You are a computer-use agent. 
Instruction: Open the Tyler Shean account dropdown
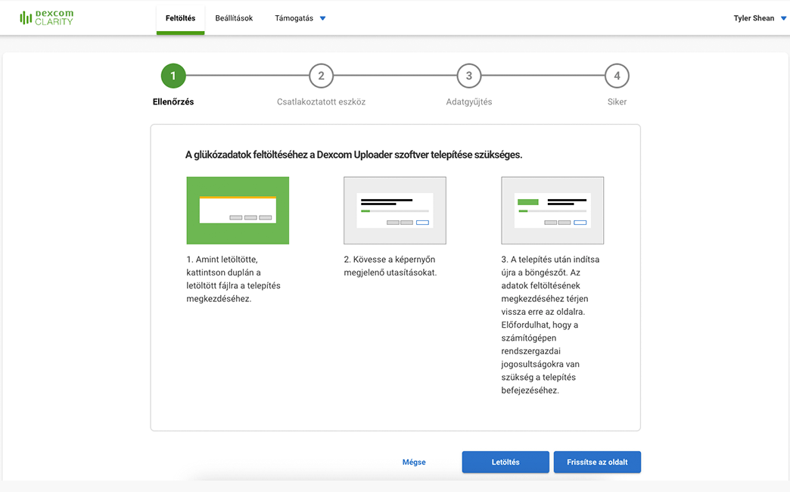click(x=759, y=18)
